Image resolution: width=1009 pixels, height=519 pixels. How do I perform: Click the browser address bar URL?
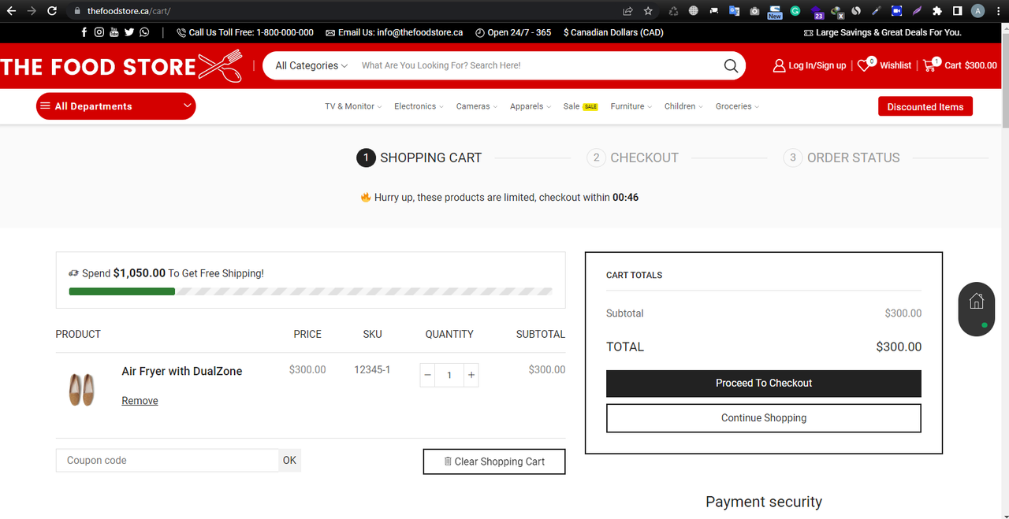pos(128,11)
